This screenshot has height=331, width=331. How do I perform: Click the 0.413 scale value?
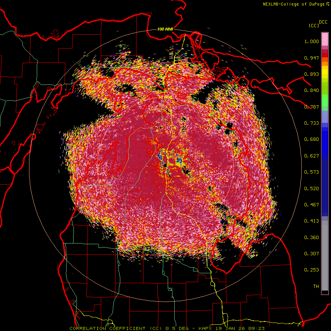(312, 221)
